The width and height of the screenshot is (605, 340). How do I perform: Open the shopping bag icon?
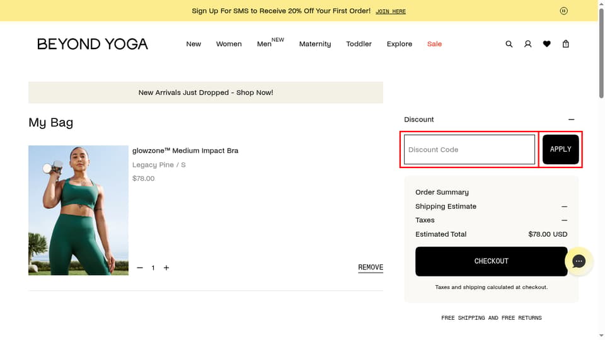(566, 44)
